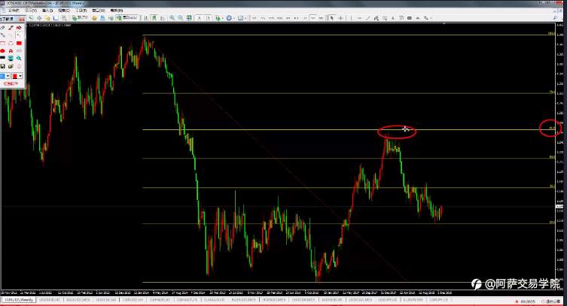
Task: Zoom out on the chart
Action: coord(180,18)
